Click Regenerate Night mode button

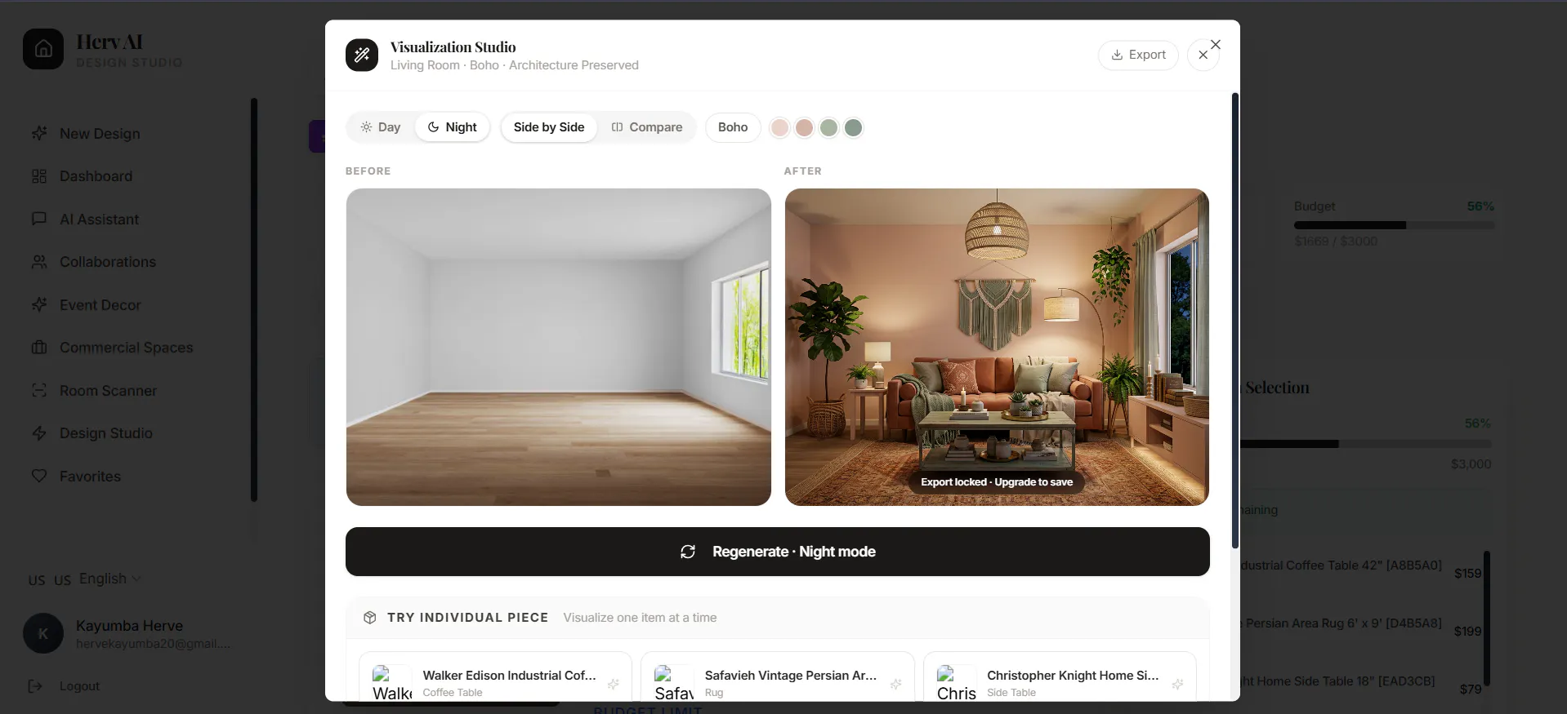777,552
